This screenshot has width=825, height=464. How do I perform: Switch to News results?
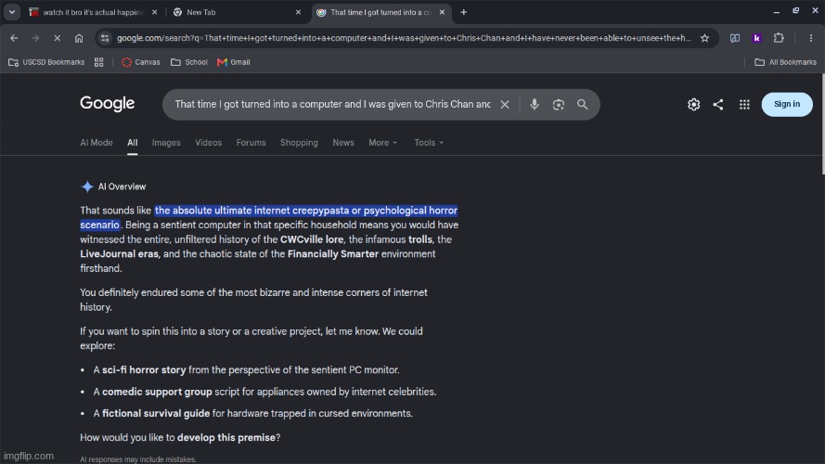click(343, 143)
